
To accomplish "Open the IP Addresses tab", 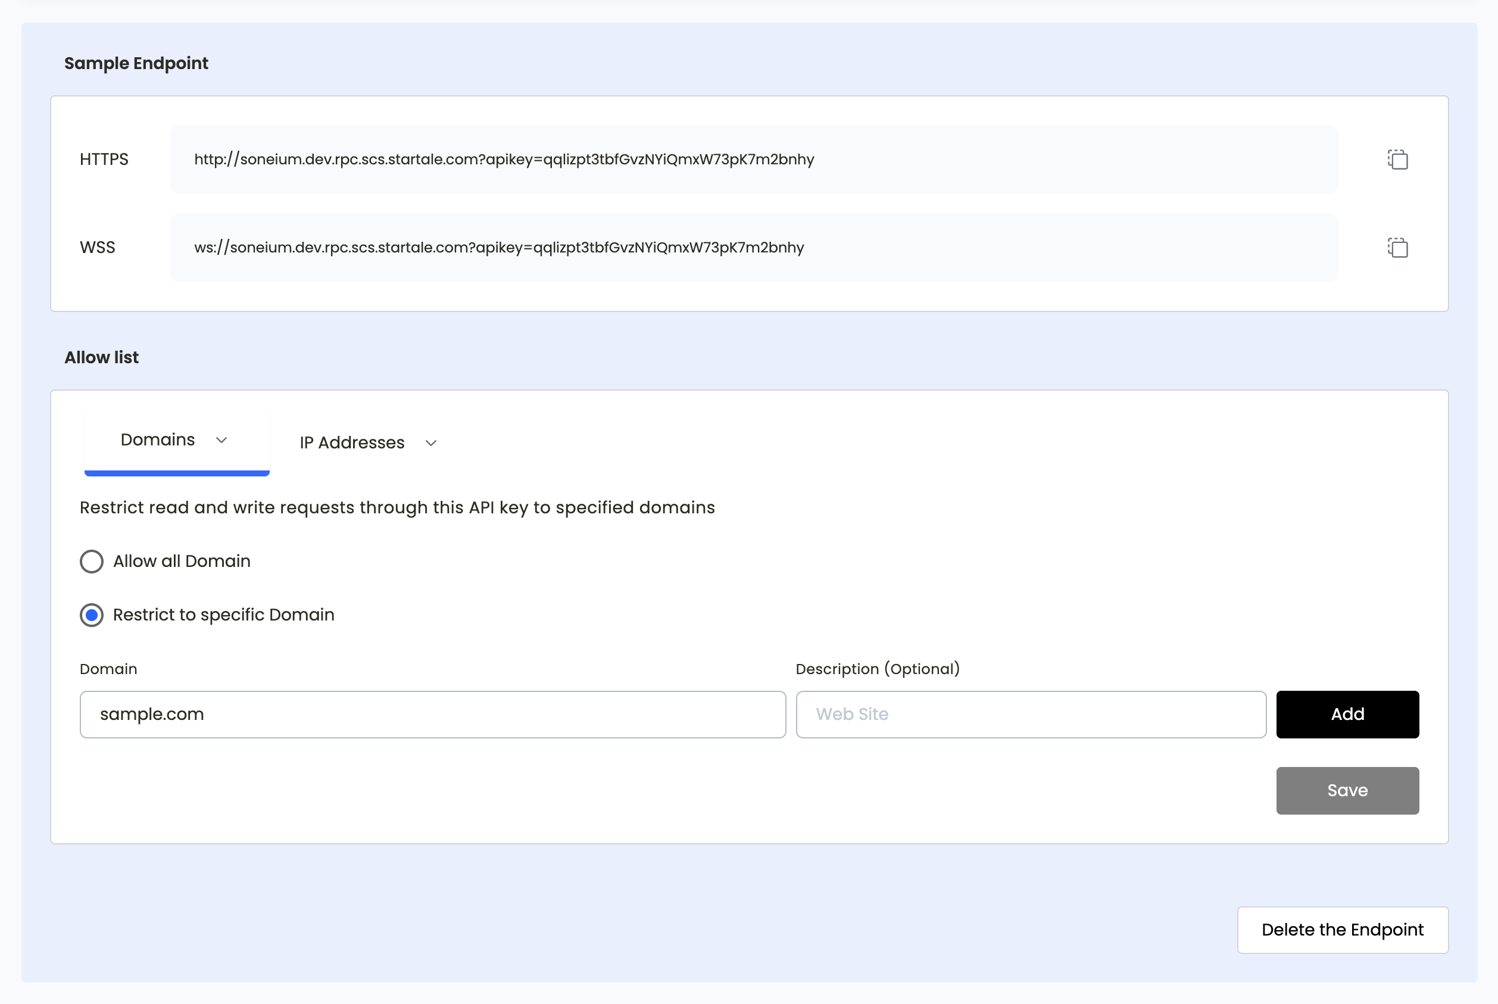I will (352, 443).
